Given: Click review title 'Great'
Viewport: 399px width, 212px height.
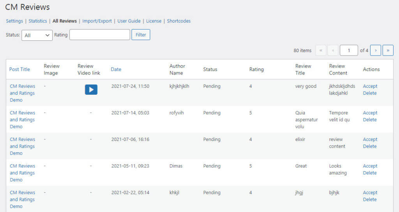Looking at the screenshot, I should (301, 166).
